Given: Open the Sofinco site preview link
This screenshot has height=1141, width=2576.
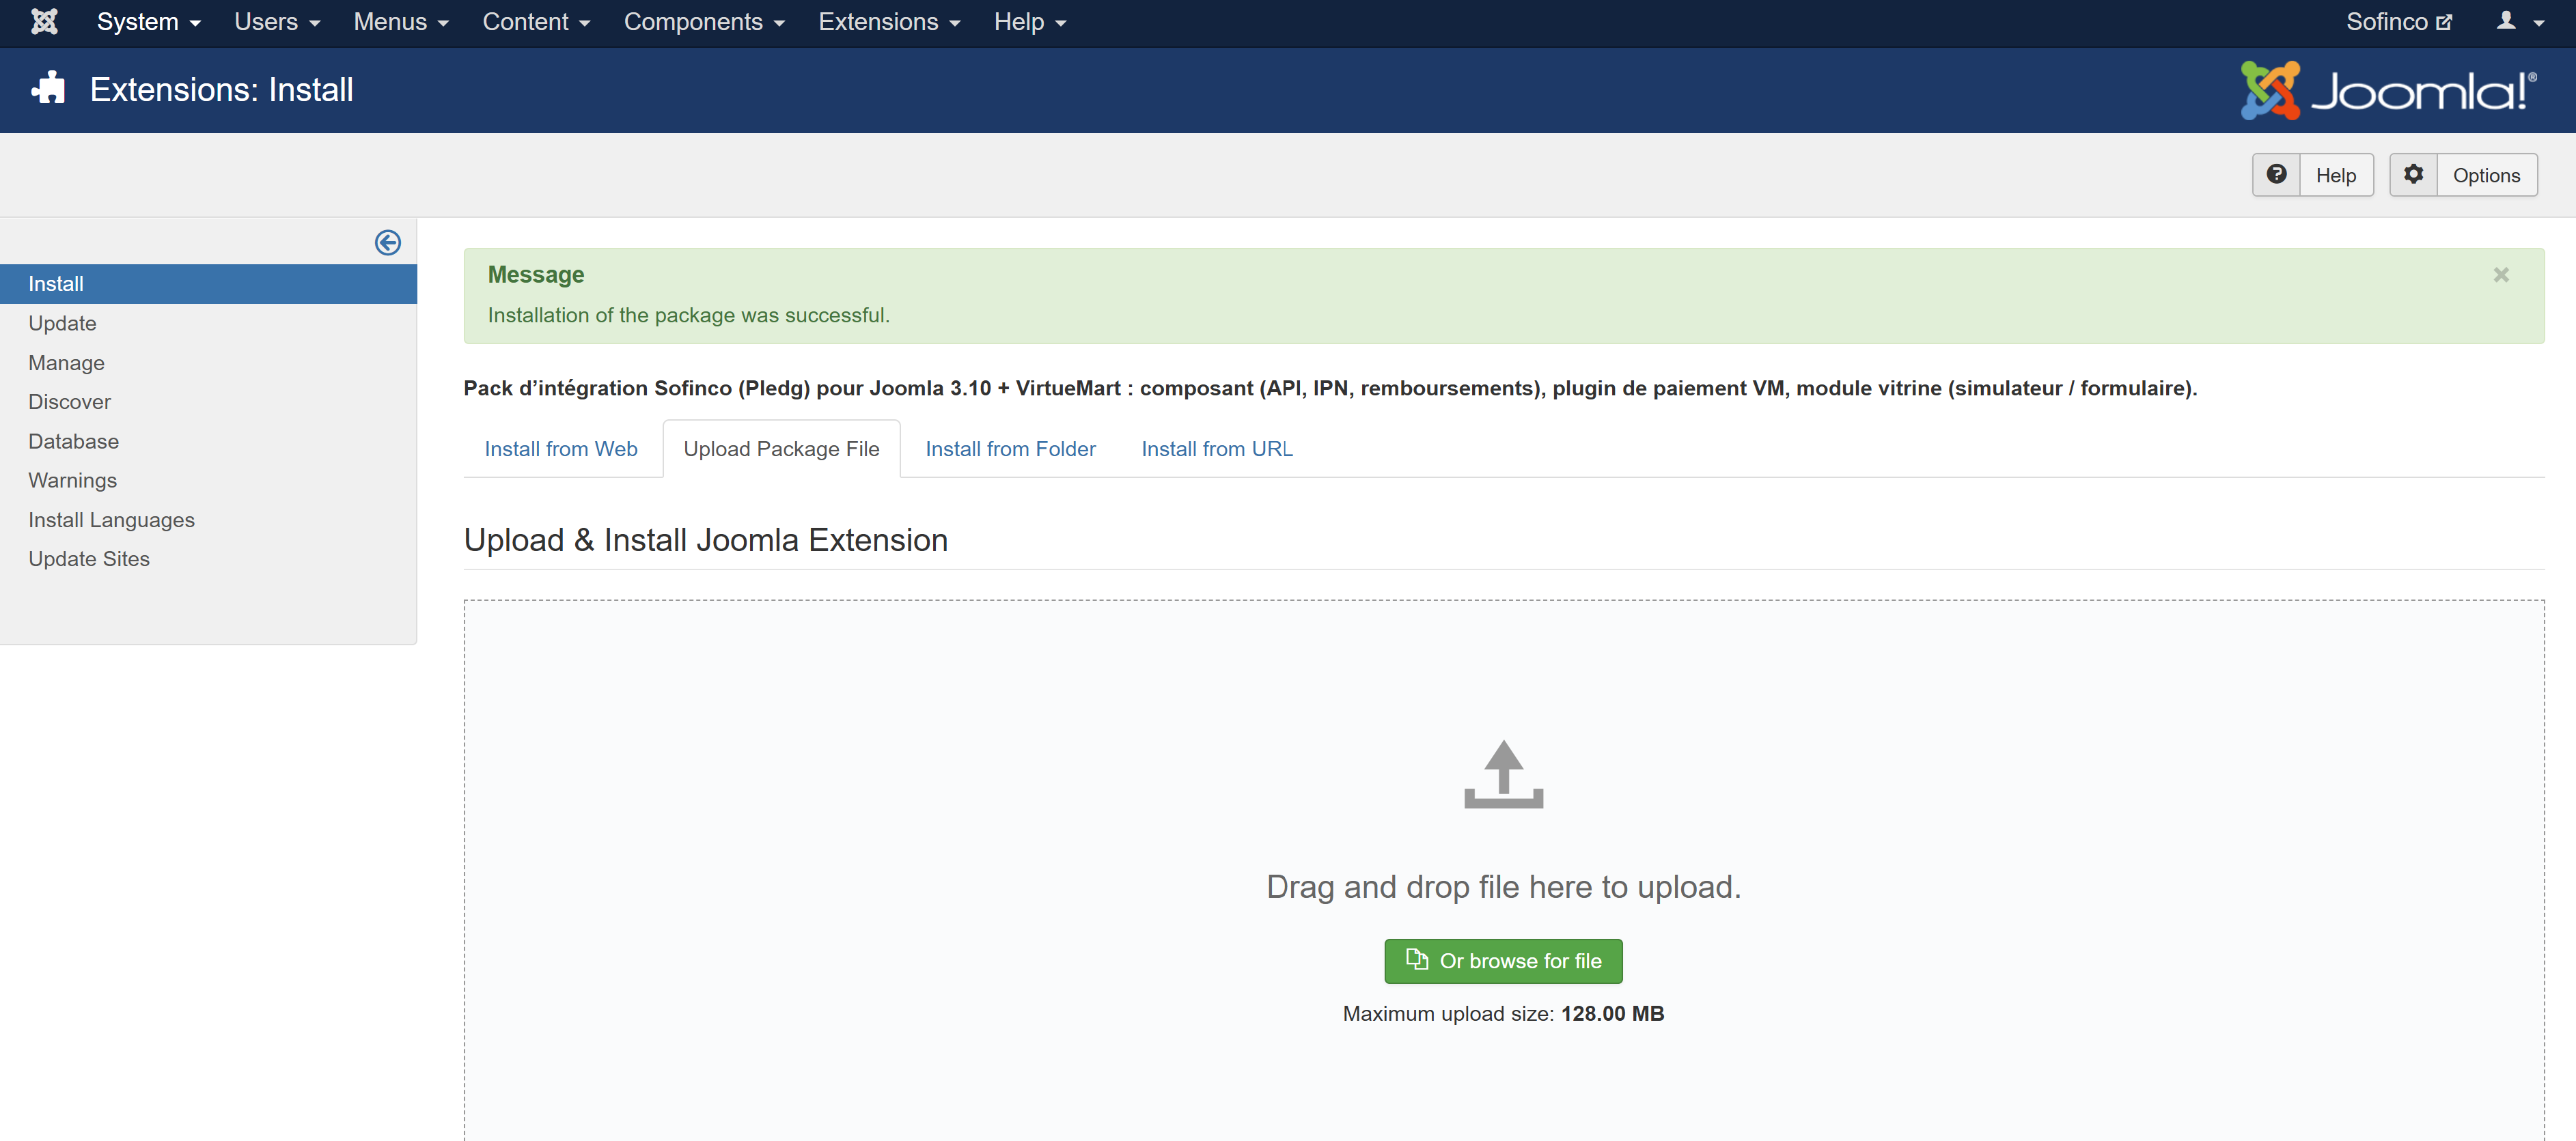Looking at the screenshot, I should (2398, 22).
